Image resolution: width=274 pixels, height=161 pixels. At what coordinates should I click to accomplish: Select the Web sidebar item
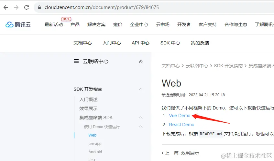click(x=93, y=135)
